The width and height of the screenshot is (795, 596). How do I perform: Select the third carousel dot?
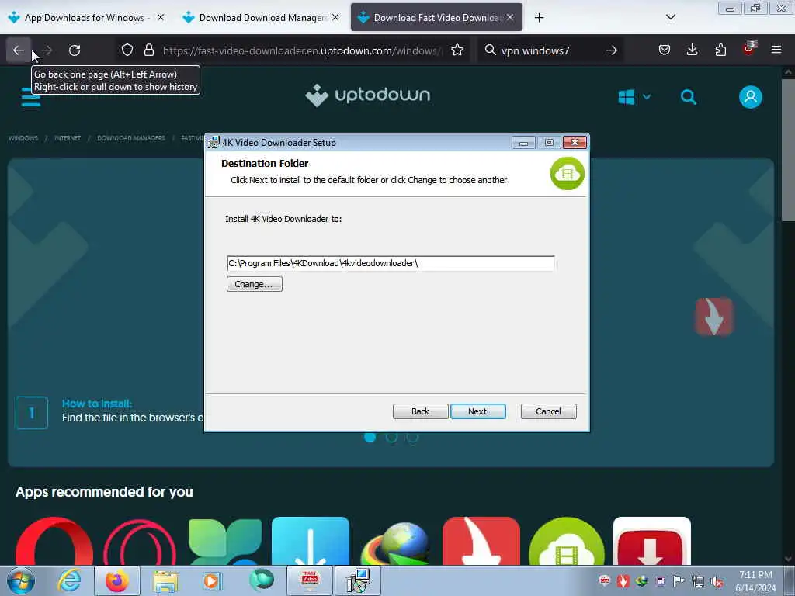[x=413, y=437]
